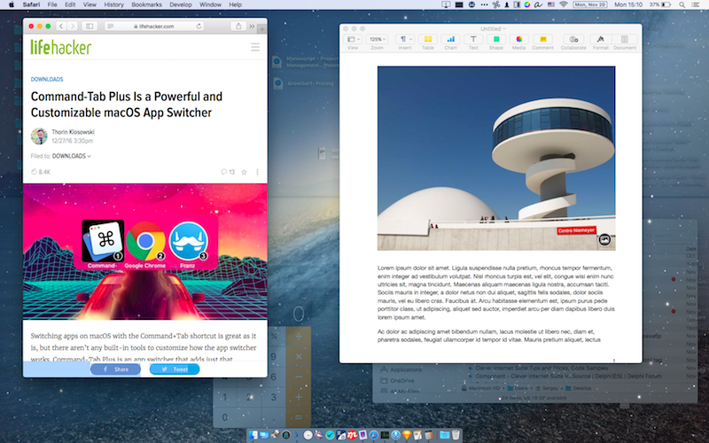Open the View dropdown in Pages
709x443 pixels.
[x=352, y=39]
